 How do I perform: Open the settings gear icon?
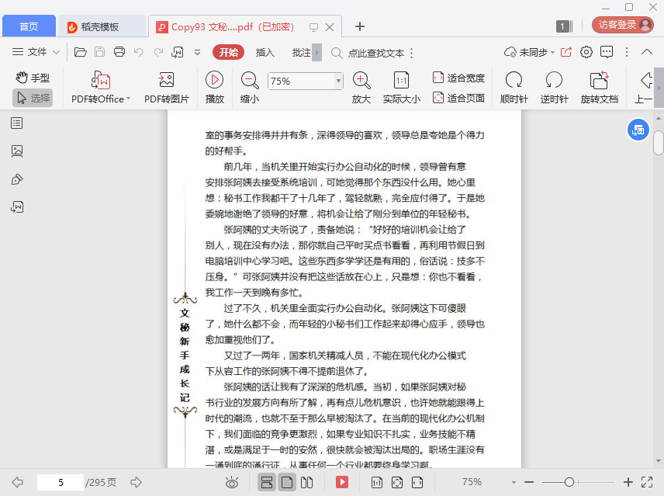click(x=586, y=52)
